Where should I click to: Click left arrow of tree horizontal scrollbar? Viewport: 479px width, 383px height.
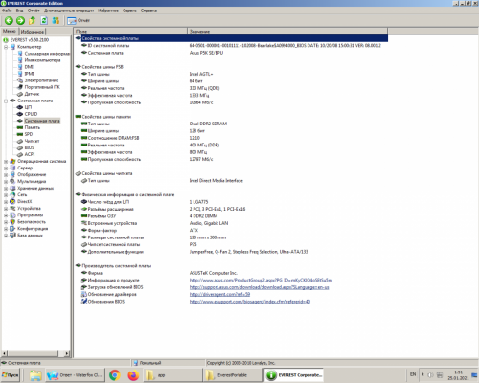4,353
